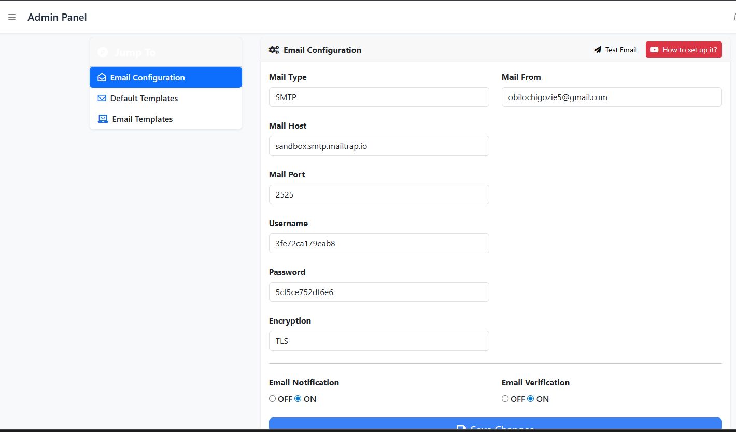Open the Mail Type dropdown
Screen dimensions: 736x432
pos(379,97)
